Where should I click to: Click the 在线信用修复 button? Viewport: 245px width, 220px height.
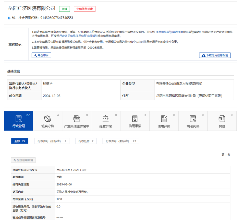23,160
